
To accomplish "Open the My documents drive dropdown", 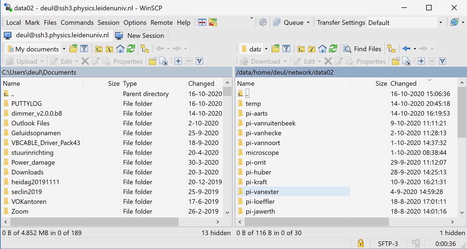I will [x=64, y=49].
